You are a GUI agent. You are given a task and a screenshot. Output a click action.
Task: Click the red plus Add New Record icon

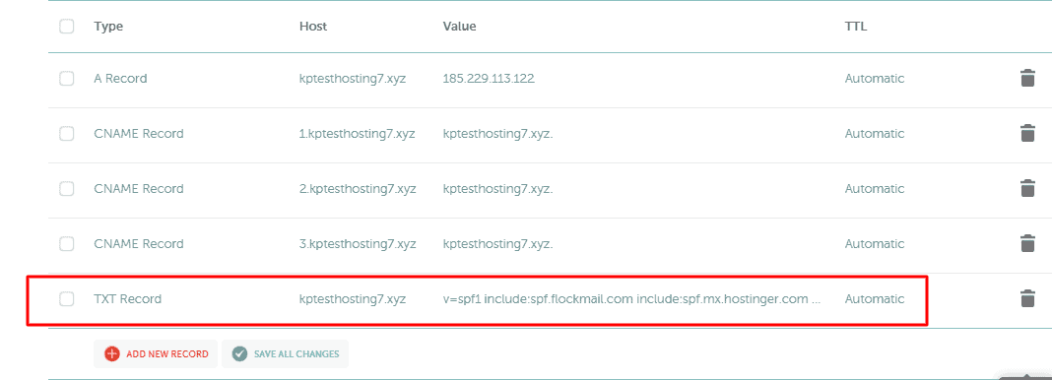pyautogui.click(x=112, y=353)
